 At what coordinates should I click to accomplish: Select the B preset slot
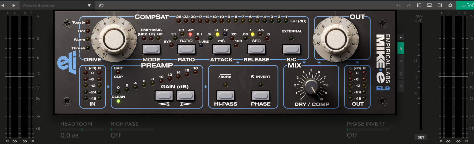point(401,61)
